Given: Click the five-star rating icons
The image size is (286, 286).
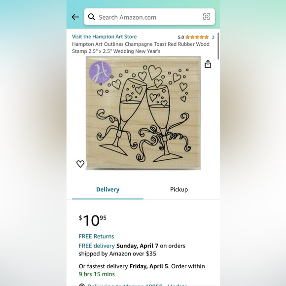Looking at the screenshot, I should (x=197, y=37).
